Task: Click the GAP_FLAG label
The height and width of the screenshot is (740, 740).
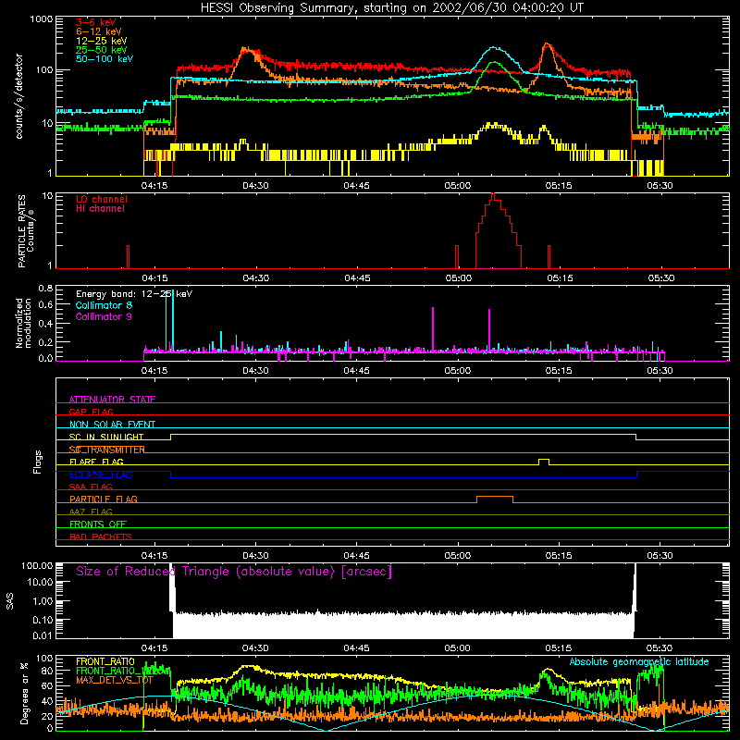Action: [91, 412]
